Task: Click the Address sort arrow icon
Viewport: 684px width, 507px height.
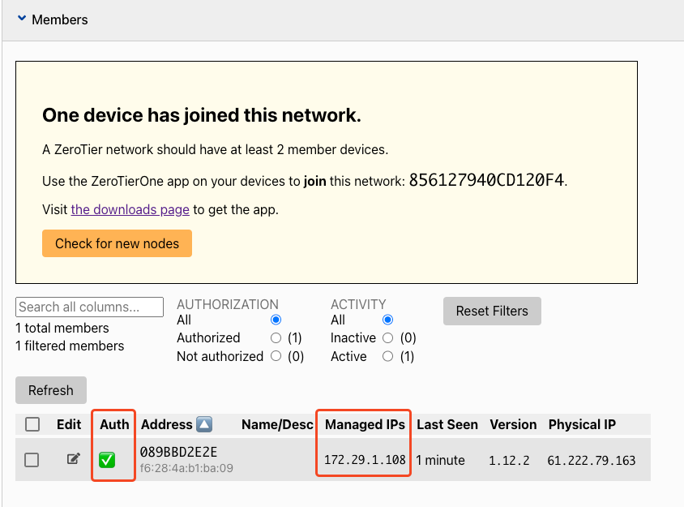Action: tap(204, 424)
